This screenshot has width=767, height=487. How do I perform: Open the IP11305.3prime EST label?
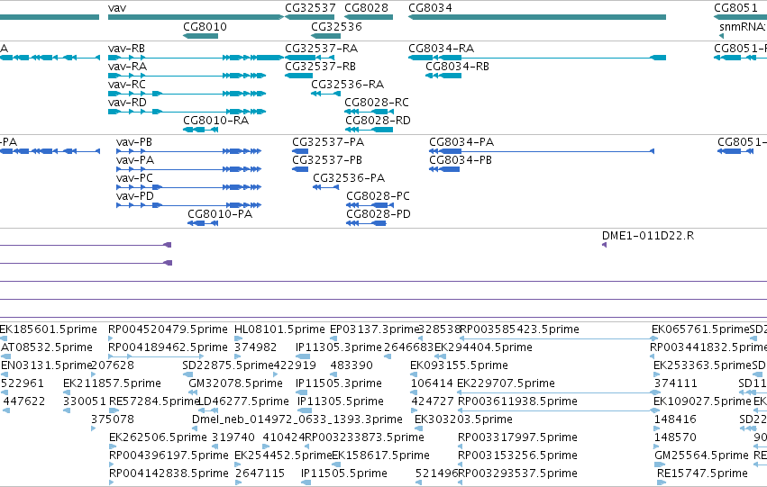[x=339, y=347]
